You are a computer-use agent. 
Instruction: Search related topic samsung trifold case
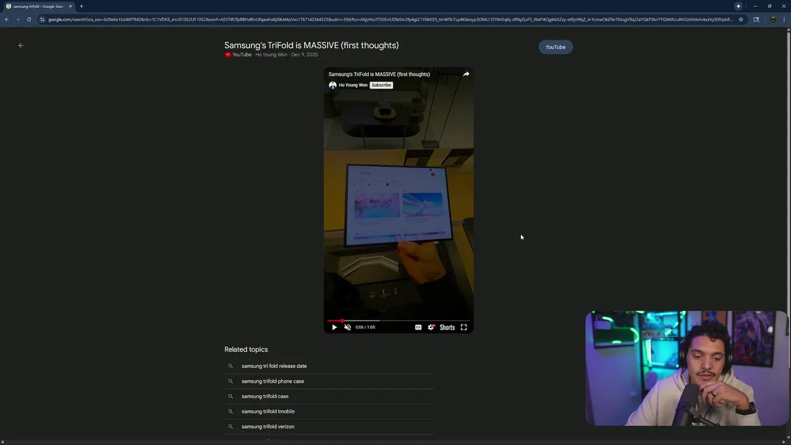(265, 396)
